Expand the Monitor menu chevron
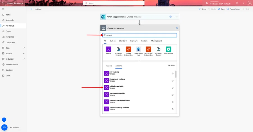The width and height of the screenshot is (253, 132). pyautogui.click(x=24, y=53)
